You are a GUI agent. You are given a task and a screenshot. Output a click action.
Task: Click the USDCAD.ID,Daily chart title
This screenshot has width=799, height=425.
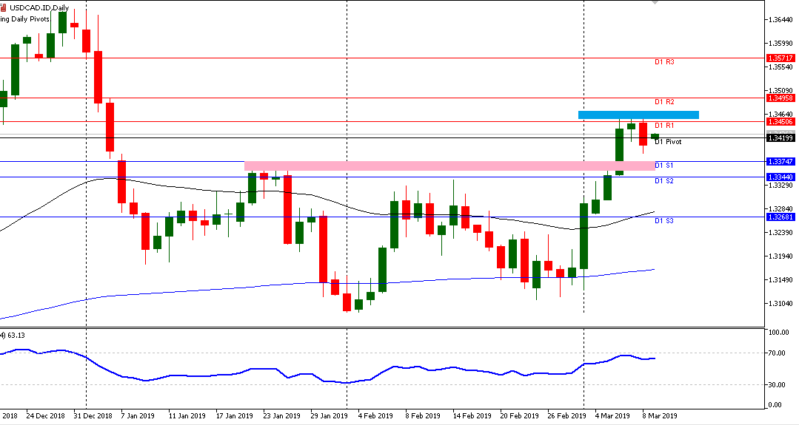[40, 8]
